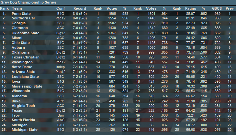Click the Clemson team name
236x135 pixels.
(x=20, y=28)
